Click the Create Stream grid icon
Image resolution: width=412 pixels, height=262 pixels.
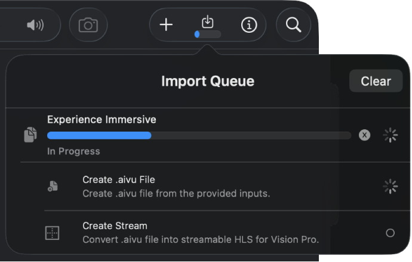click(x=53, y=233)
